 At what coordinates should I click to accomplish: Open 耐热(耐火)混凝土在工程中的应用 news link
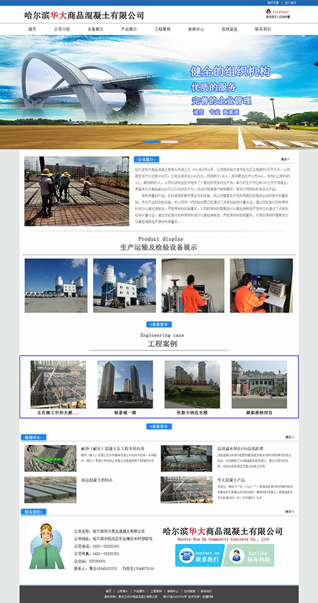[112, 448]
